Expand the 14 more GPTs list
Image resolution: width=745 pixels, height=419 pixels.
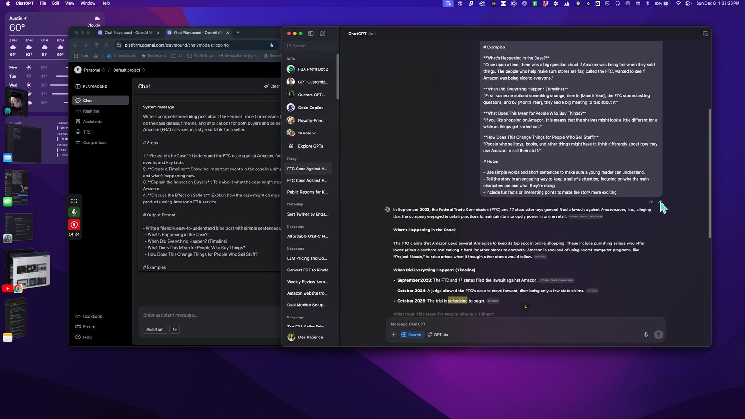click(x=306, y=133)
